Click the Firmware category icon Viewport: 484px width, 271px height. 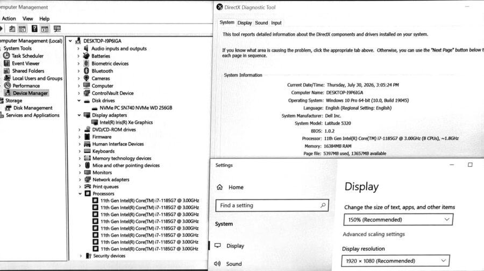tap(87, 137)
